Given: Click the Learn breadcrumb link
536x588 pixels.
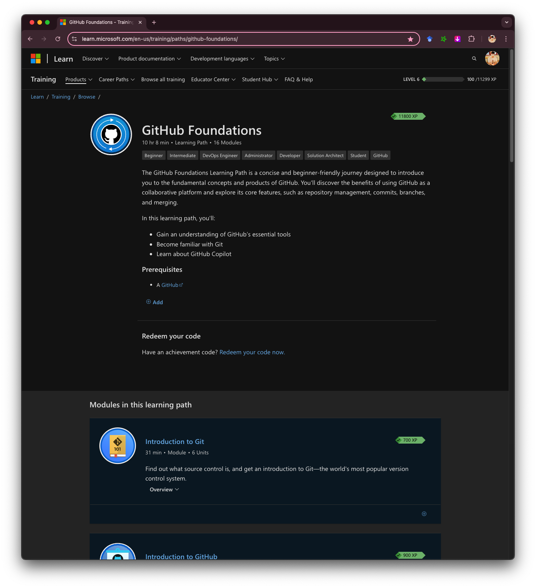Looking at the screenshot, I should coord(37,97).
